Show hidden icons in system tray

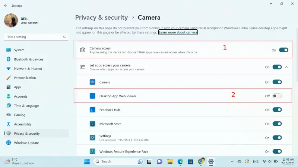click(x=232, y=161)
